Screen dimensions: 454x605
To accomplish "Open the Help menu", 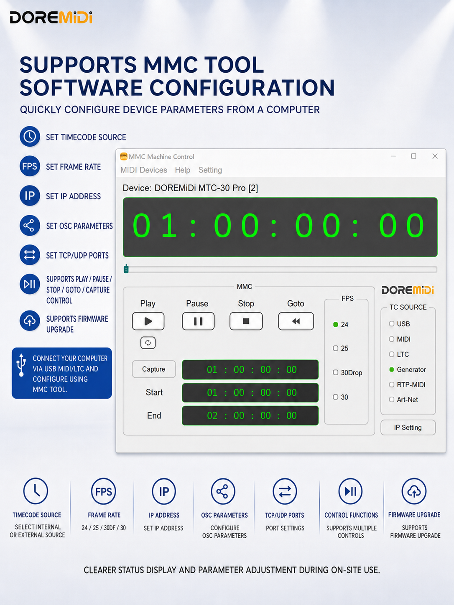I will pyautogui.click(x=183, y=170).
